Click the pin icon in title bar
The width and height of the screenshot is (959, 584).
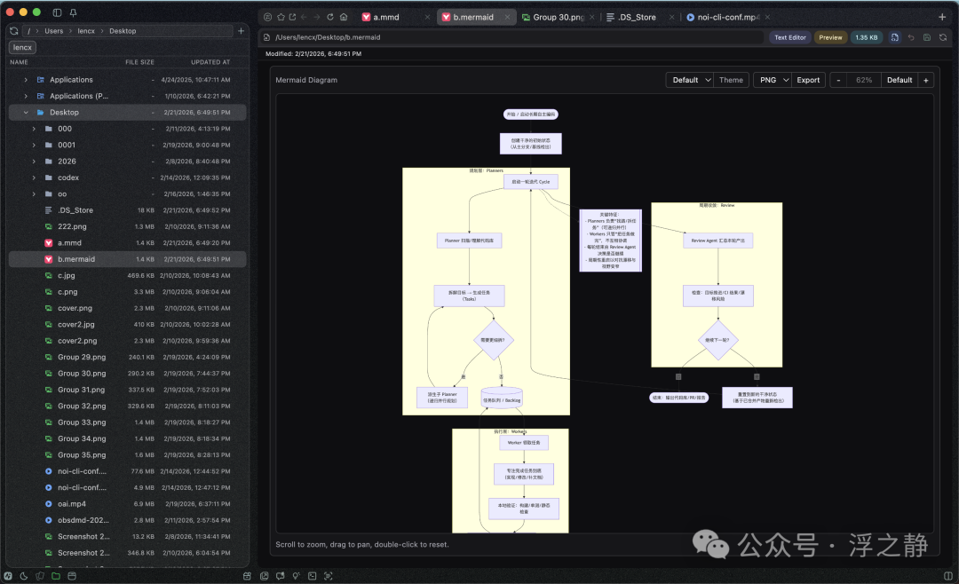[x=73, y=12]
